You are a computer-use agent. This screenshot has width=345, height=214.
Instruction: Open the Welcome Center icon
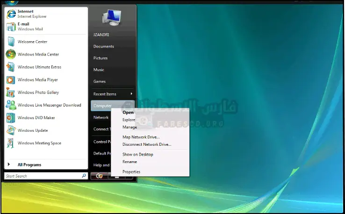coord(10,42)
